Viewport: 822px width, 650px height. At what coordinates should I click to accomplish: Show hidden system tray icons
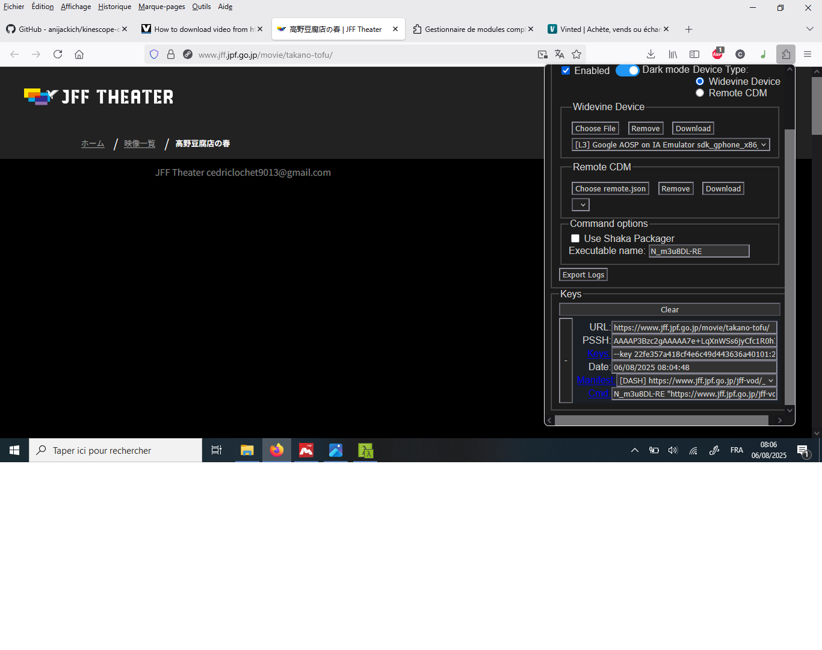635,450
